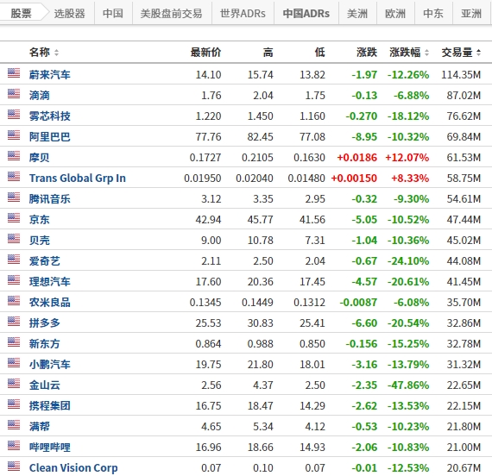Click the flag icon beside Trans Global Grp In

(x=14, y=177)
